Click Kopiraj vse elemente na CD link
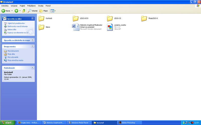Screen dimensions: 201x125 click(18, 33)
